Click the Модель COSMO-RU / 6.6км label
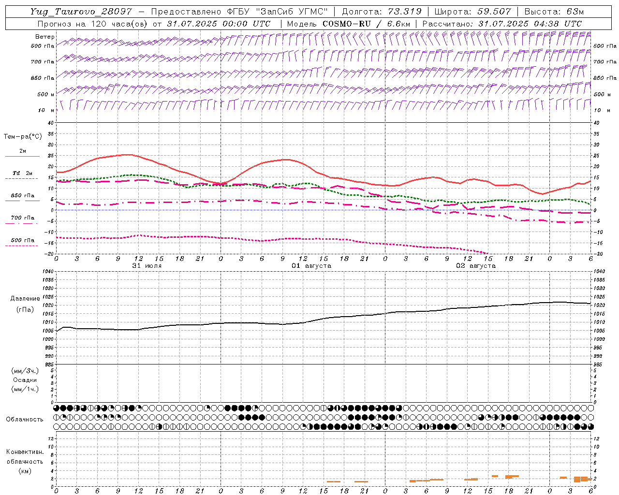 [x=349, y=24]
